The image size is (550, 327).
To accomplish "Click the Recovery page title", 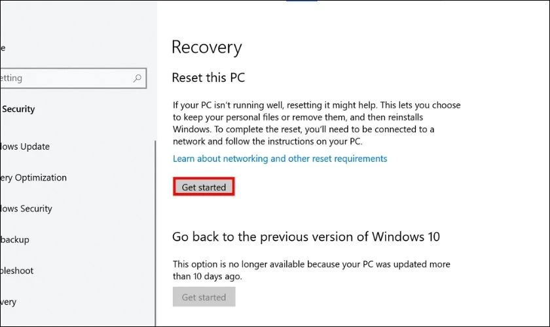I will click(x=207, y=47).
